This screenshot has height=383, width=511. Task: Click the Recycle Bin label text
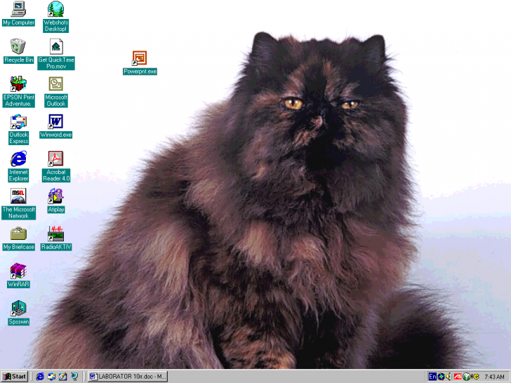(18, 60)
